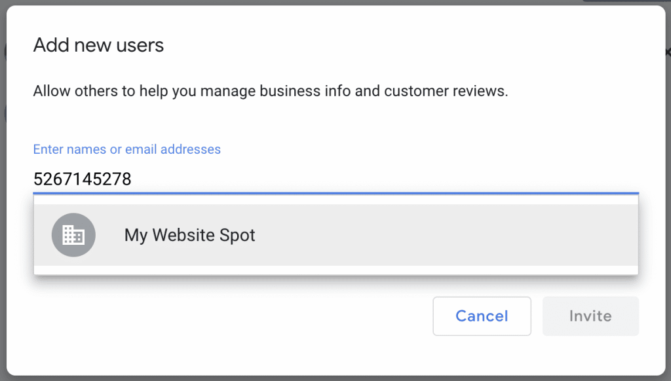This screenshot has width=671, height=381.
Task: Click the white strip below My Website Spot row
Action: tap(336, 270)
